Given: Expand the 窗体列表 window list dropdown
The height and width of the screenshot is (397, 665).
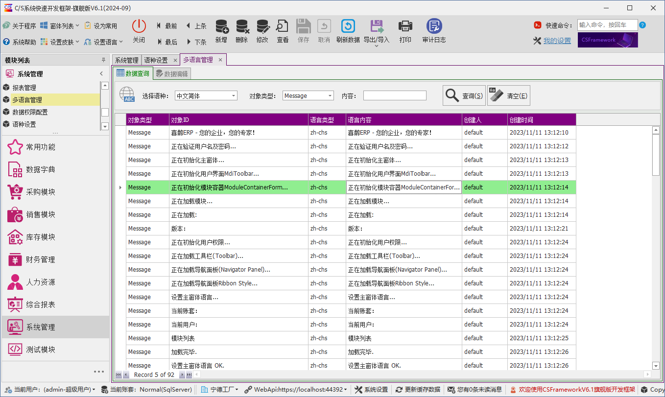Looking at the screenshot, I should click(60, 26).
